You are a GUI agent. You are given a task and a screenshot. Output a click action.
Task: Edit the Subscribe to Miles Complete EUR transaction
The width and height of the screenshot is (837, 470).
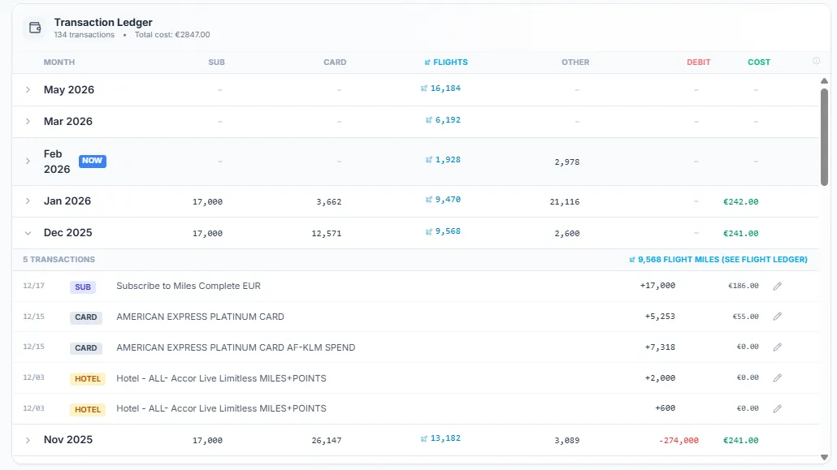(x=777, y=286)
